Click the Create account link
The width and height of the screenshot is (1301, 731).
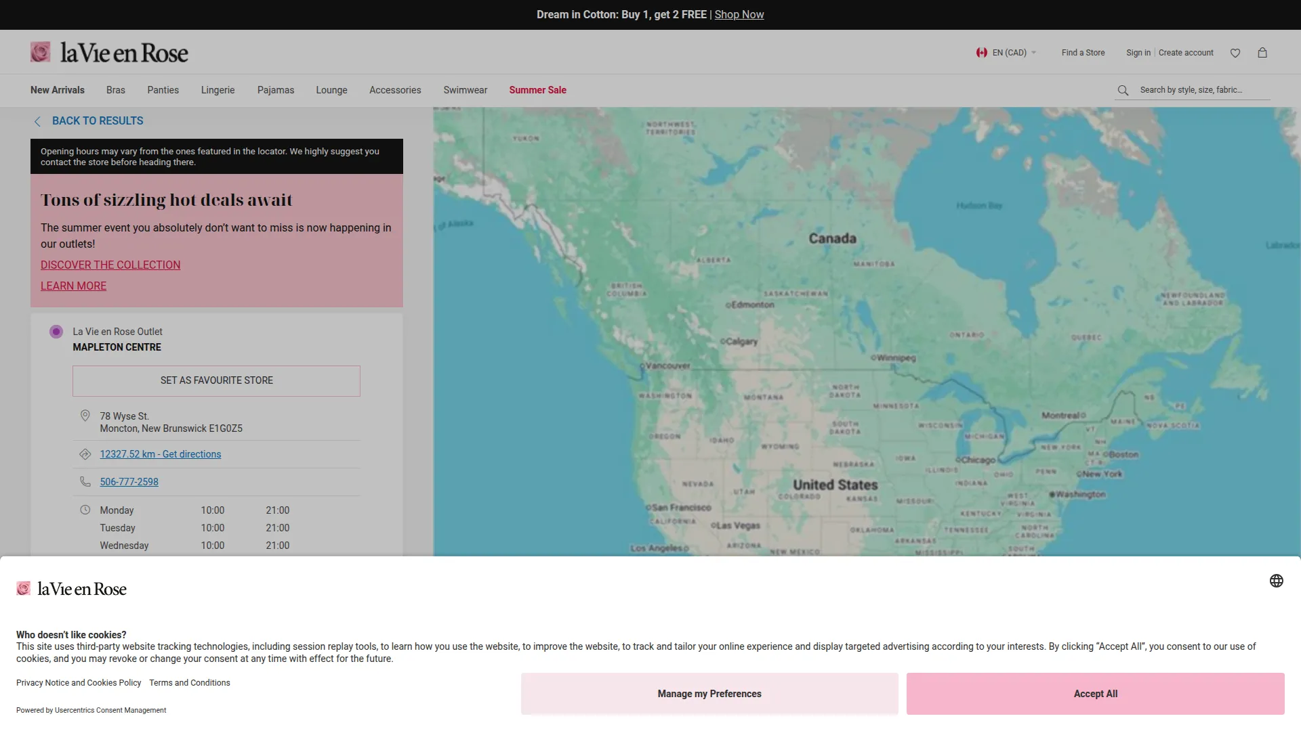(1186, 53)
